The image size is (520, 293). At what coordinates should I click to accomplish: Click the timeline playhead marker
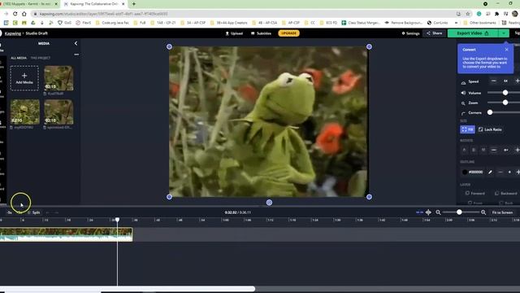click(x=117, y=220)
